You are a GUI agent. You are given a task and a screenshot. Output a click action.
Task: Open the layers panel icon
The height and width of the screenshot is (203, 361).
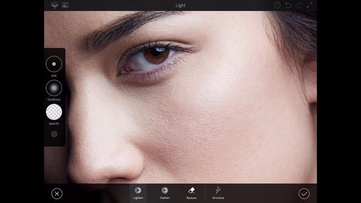(55, 5)
